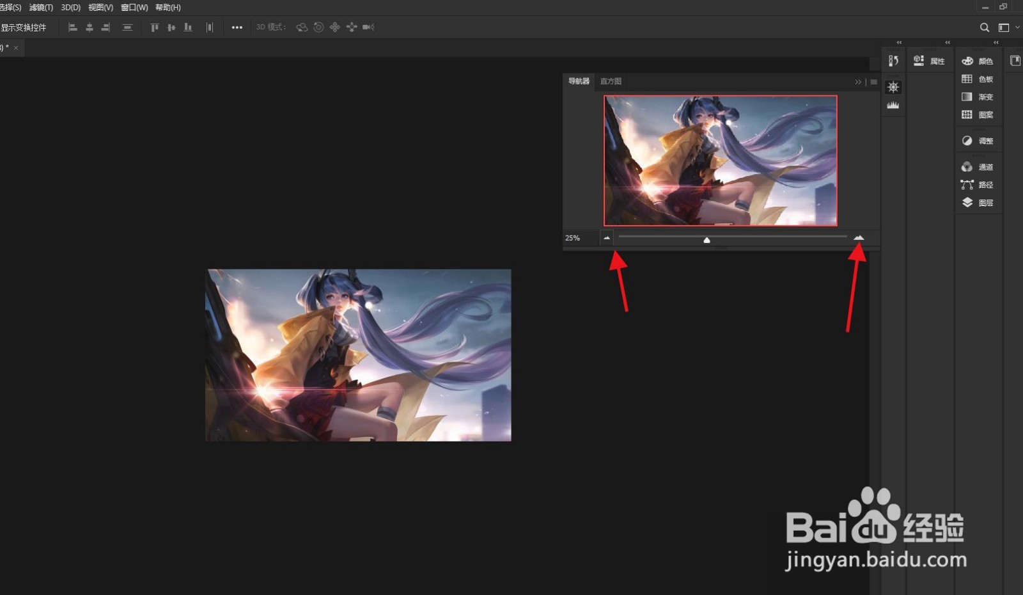Click the distribute vertically icon

tap(127, 28)
